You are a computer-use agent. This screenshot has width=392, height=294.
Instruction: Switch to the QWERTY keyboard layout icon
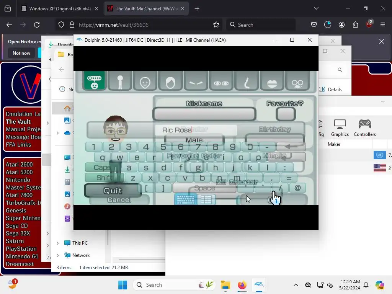click(x=185, y=199)
